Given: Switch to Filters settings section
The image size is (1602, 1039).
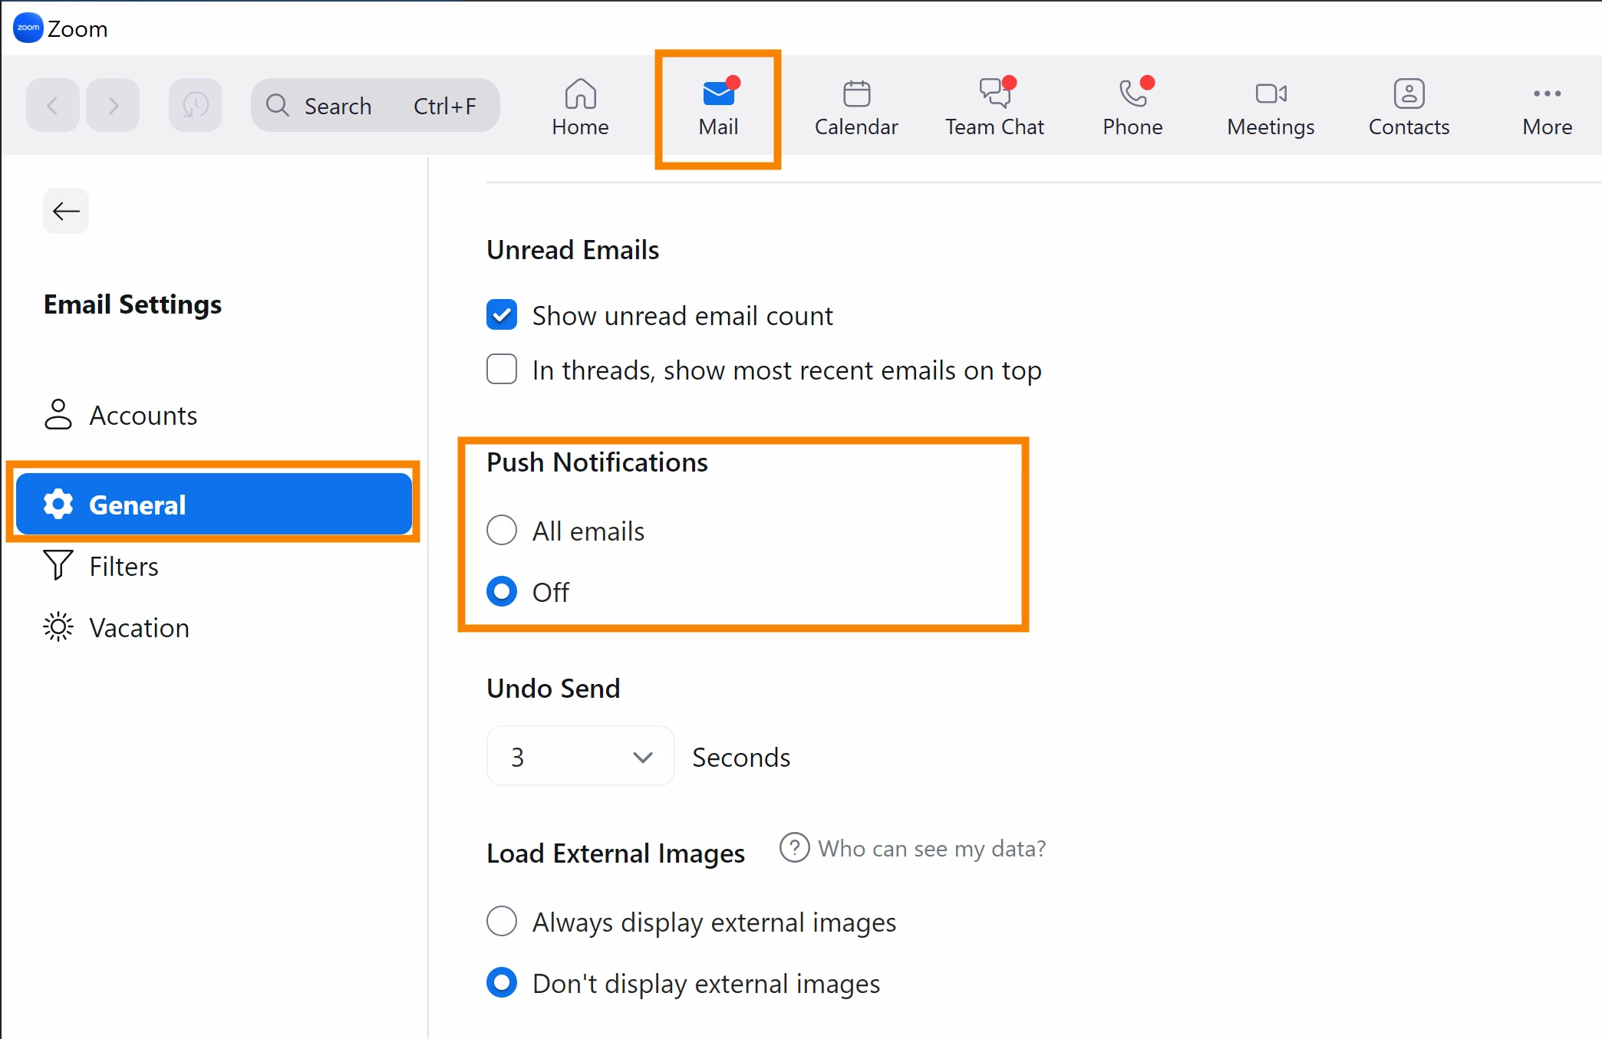Looking at the screenshot, I should 124,566.
